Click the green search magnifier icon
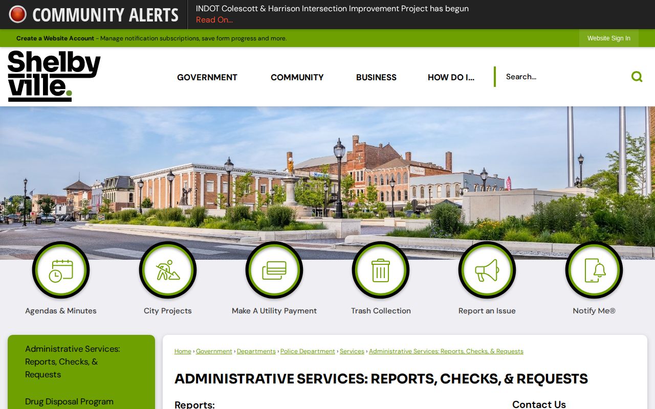The width and height of the screenshot is (655, 409). (x=637, y=77)
